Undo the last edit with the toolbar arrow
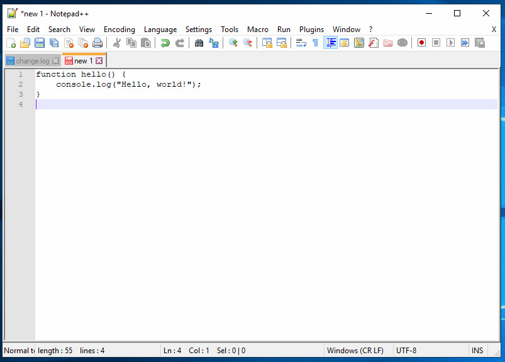505x362 pixels. click(x=165, y=42)
